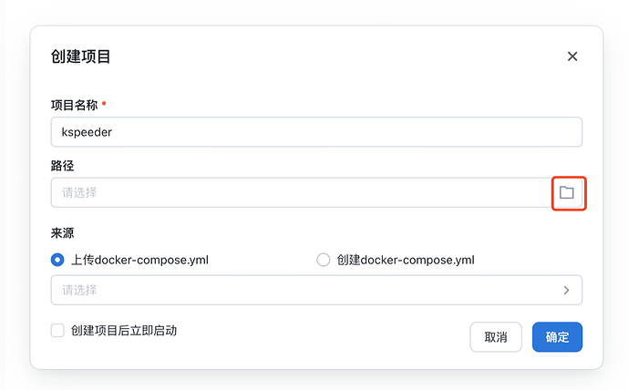Click the folder icon to browse path
The height and width of the screenshot is (390, 628).
click(x=567, y=192)
